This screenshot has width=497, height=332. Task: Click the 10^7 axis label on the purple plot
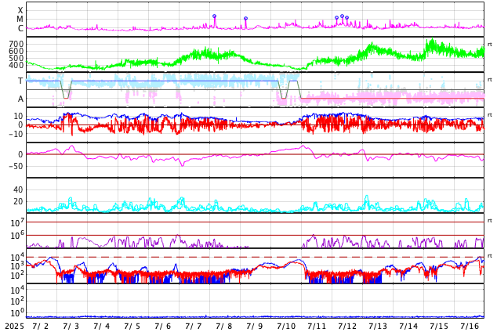[x=17, y=222]
